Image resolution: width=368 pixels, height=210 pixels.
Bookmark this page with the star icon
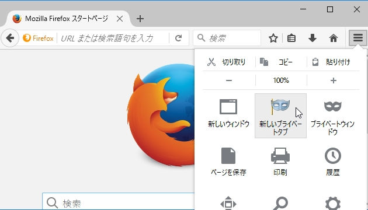click(273, 38)
